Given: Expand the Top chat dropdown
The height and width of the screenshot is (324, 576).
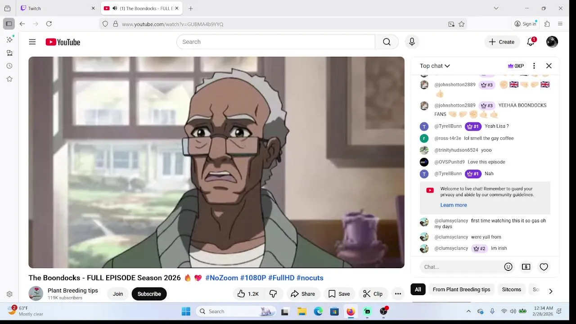Looking at the screenshot, I should point(435,66).
